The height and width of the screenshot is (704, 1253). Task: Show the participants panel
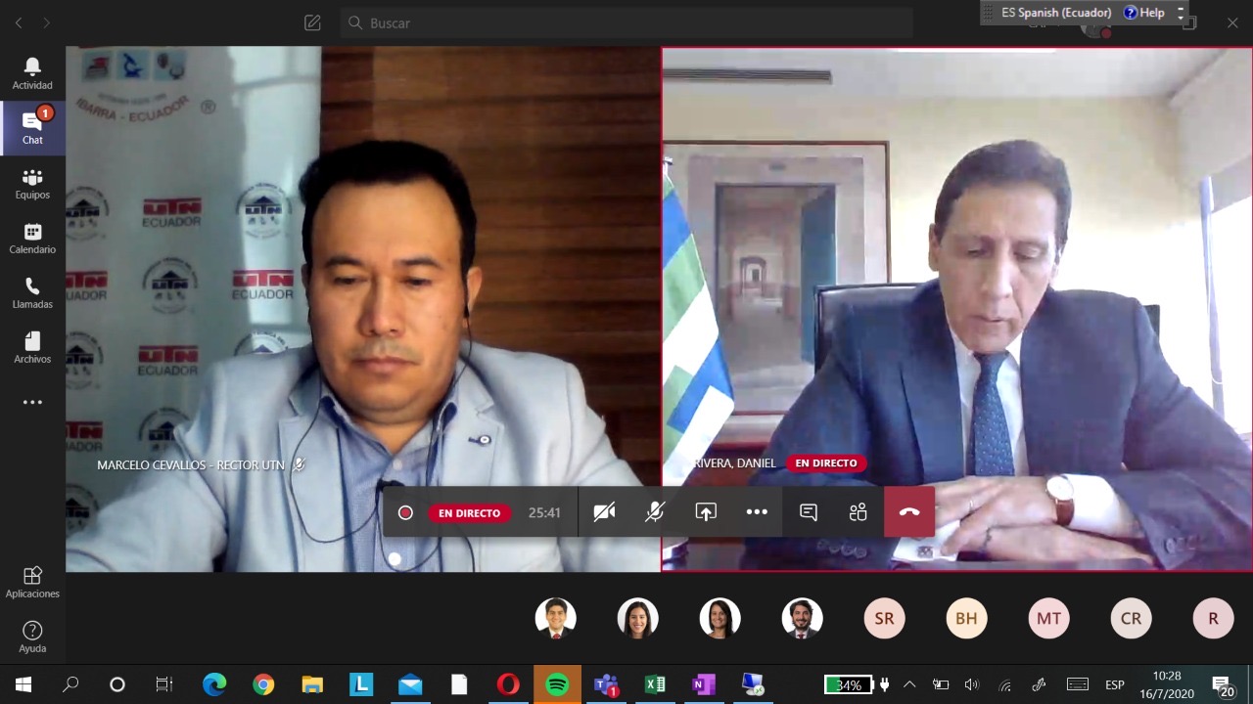click(859, 512)
